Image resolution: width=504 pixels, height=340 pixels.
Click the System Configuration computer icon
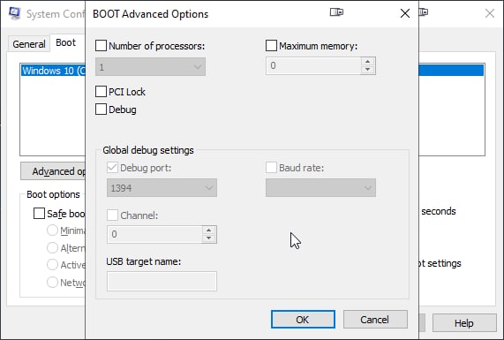(15, 13)
